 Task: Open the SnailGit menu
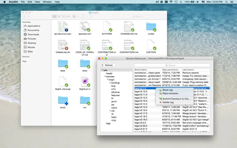(x=13, y=2)
